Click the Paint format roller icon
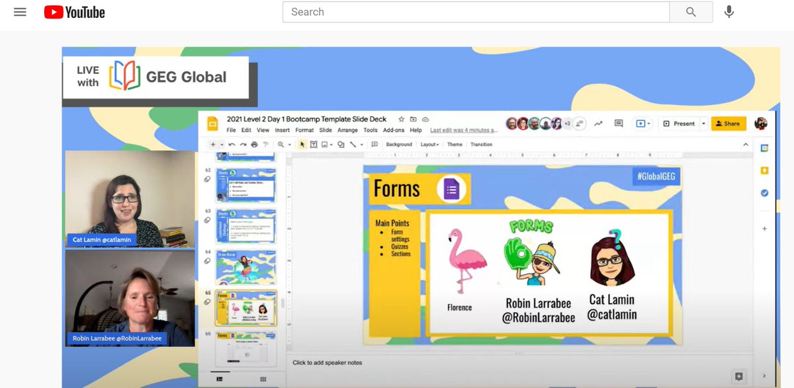Viewport: 794px width, 388px height. 265,144
